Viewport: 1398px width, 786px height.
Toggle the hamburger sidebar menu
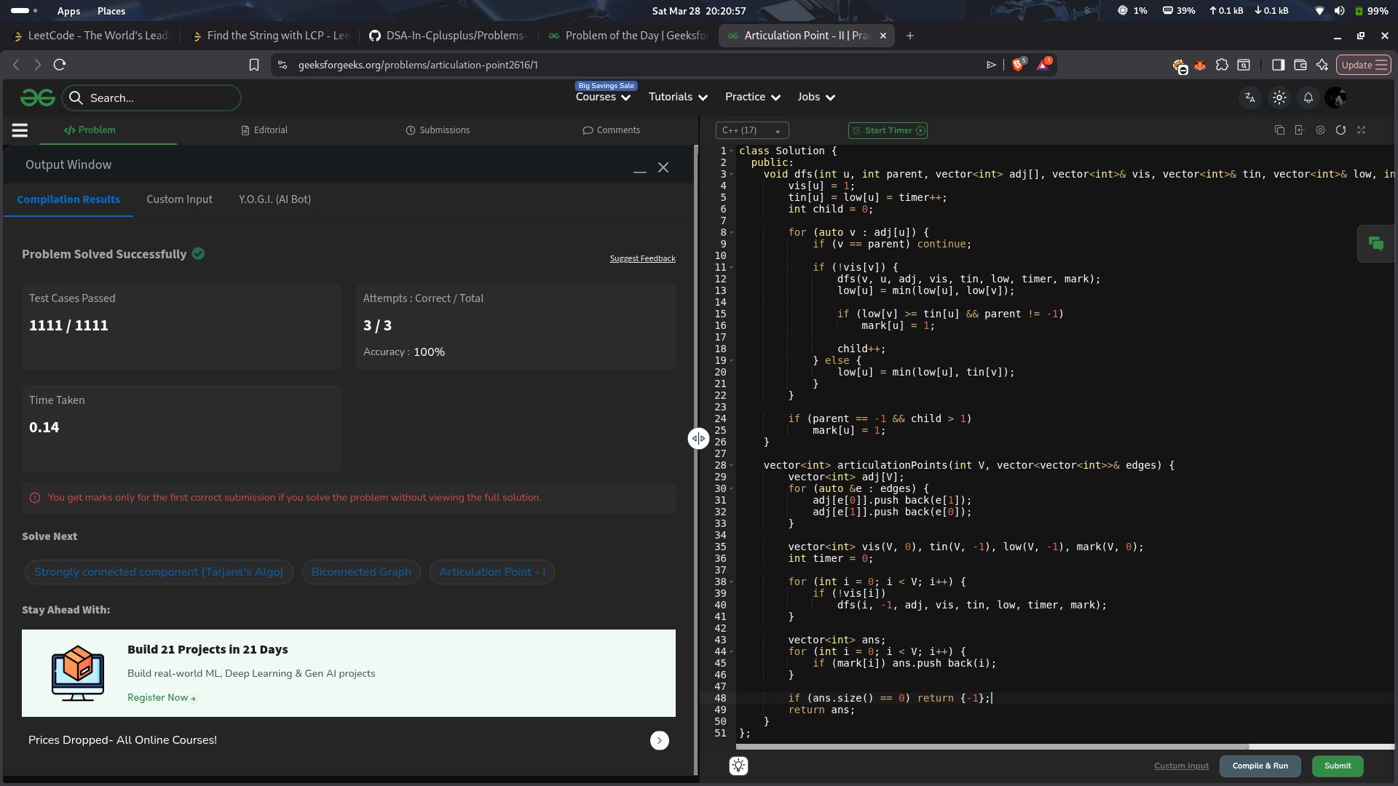[x=20, y=130]
